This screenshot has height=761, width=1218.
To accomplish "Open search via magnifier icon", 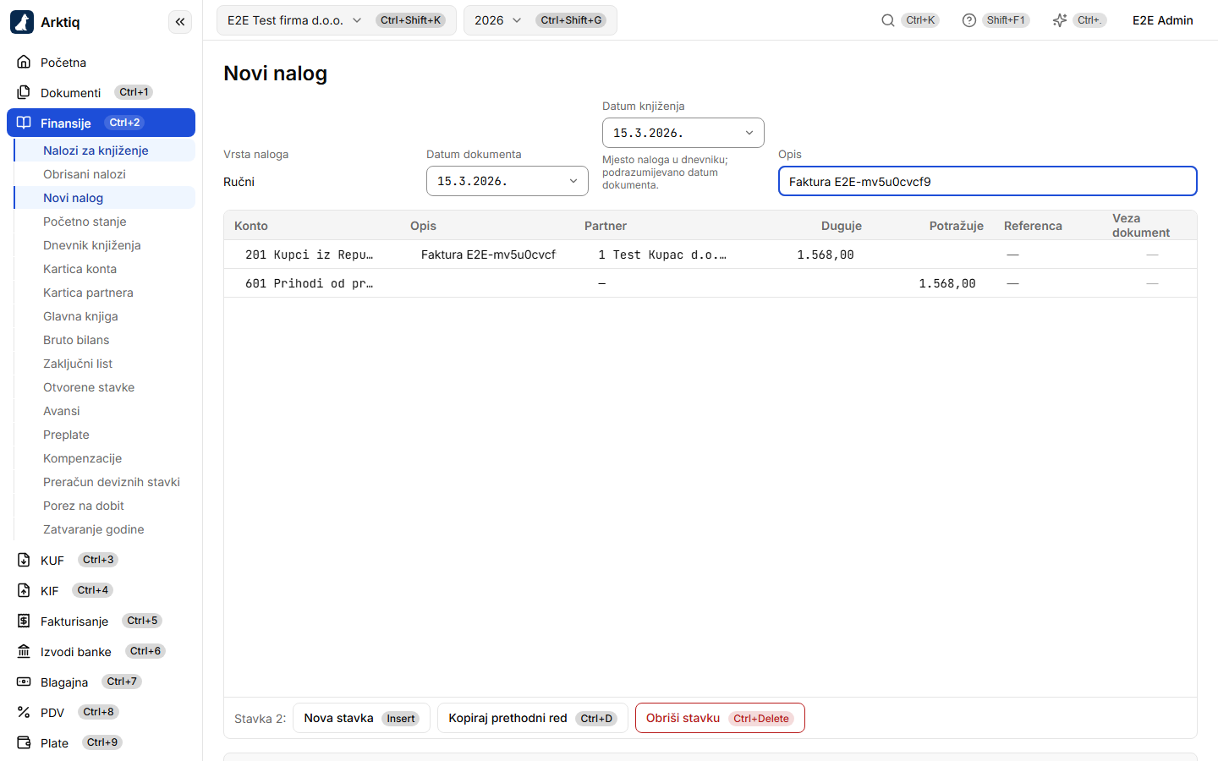I will [888, 20].
